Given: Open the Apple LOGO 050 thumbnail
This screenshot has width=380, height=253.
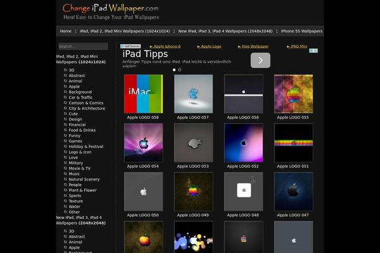Looking at the screenshot, I should coord(144,192).
